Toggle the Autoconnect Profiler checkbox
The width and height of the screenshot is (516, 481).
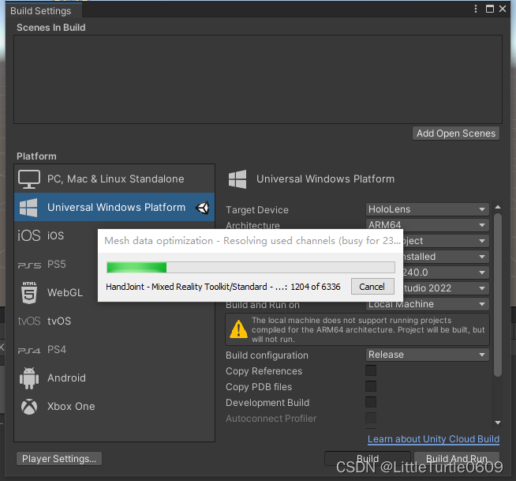371,418
